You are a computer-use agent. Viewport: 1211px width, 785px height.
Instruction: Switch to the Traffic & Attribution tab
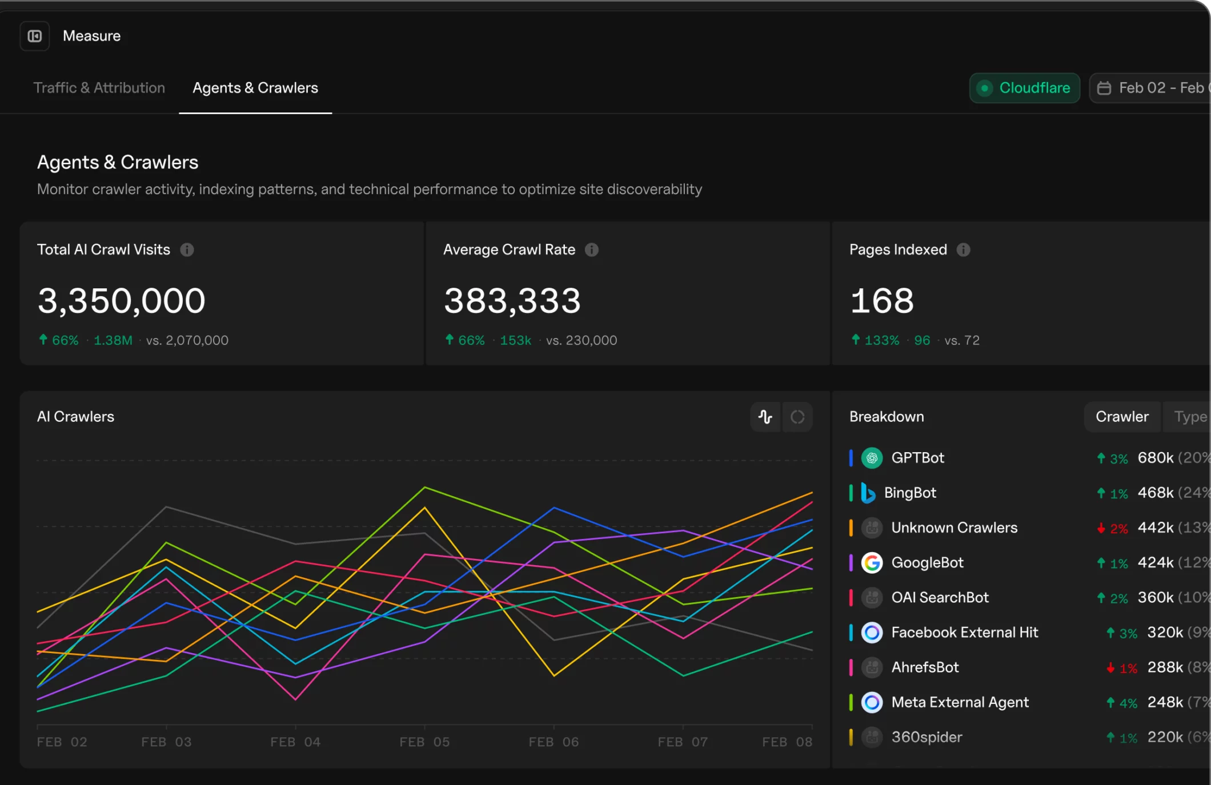click(99, 88)
